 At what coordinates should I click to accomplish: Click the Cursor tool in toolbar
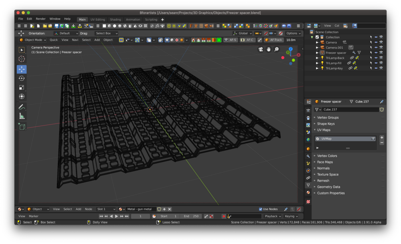[x=22, y=59]
